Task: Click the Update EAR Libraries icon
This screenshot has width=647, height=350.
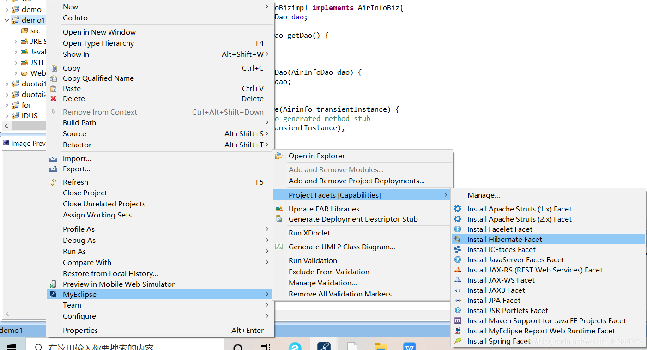Action: (x=279, y=209)
